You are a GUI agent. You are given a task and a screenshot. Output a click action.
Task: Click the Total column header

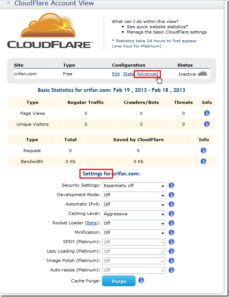[x=70, y=140]
